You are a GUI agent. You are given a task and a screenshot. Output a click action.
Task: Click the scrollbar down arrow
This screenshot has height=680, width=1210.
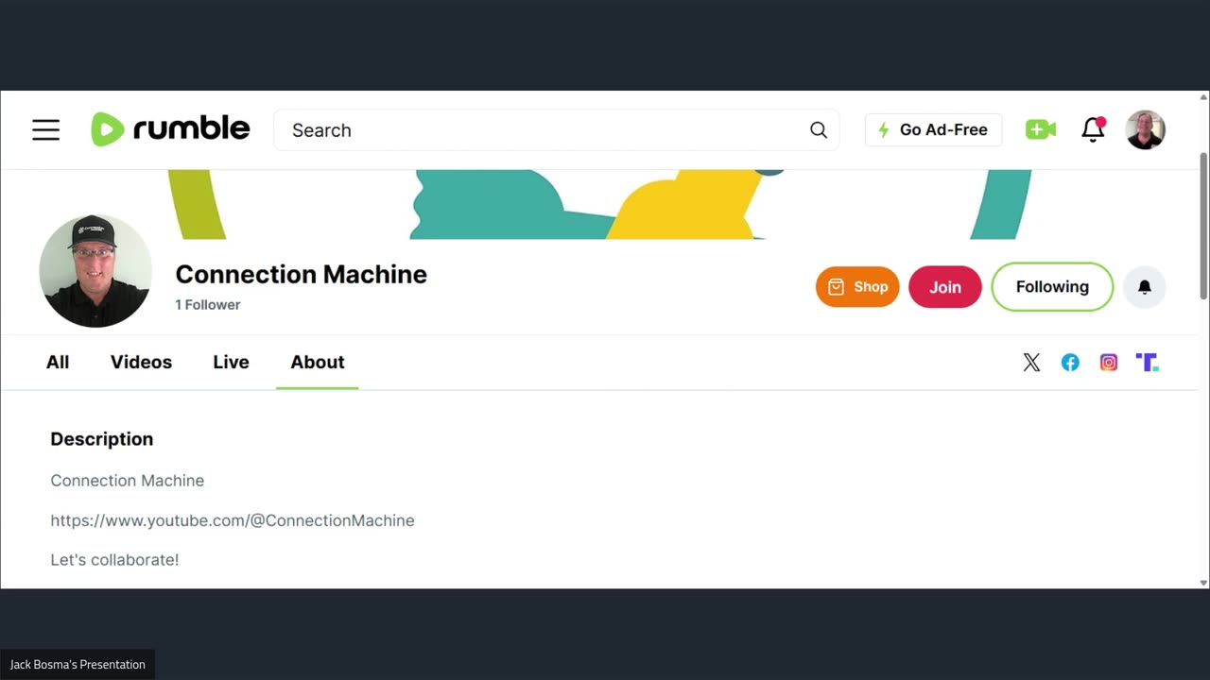point(1203,583)
